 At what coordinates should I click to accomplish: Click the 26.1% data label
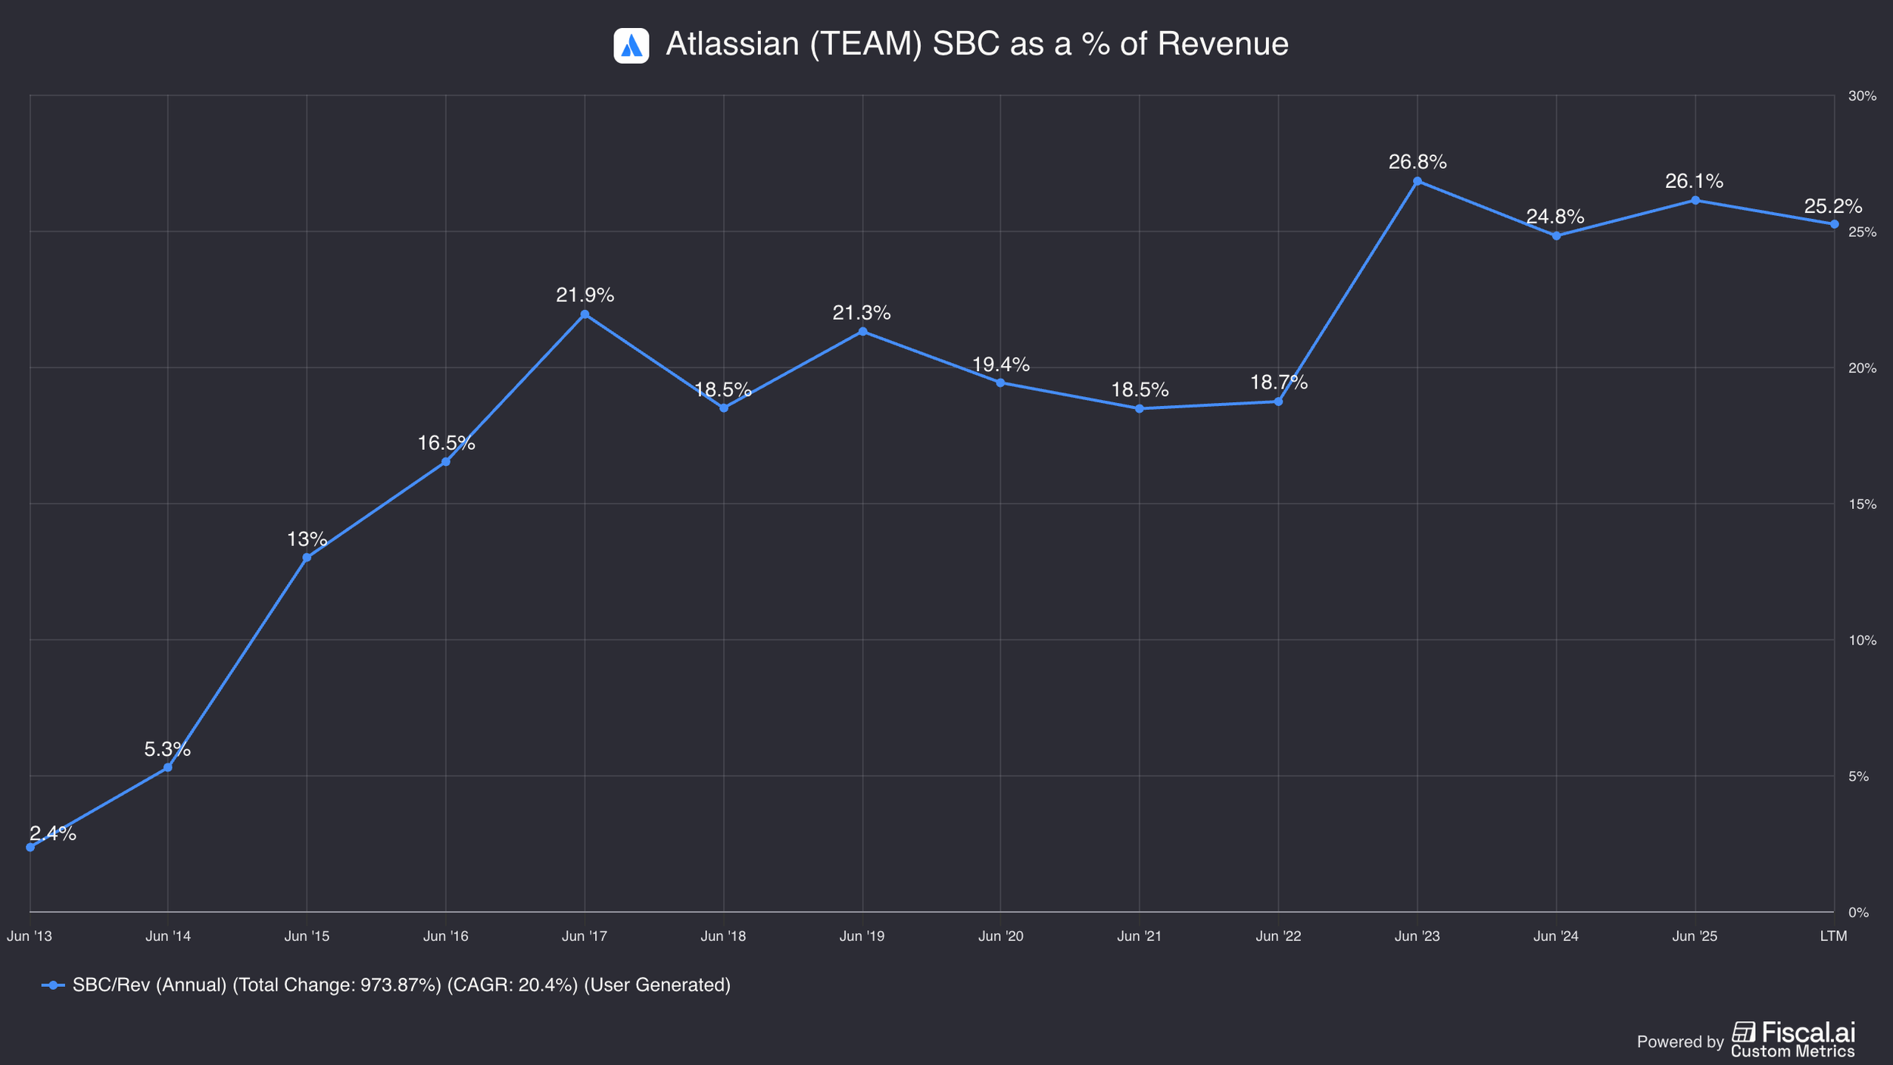[x=1695, y=181]
